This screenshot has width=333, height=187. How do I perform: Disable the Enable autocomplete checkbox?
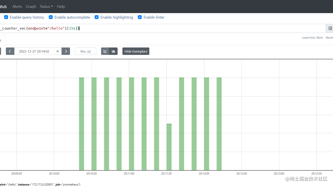51,17
